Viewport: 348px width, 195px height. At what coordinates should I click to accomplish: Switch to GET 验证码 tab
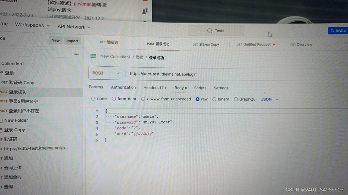(109, 42)
